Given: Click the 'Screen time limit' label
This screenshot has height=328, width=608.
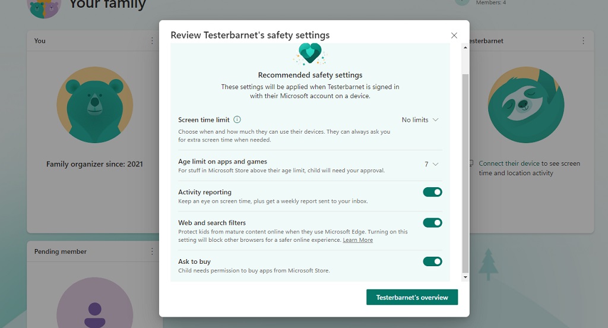Looking at the screenshot, I should [x=204, y=120].
